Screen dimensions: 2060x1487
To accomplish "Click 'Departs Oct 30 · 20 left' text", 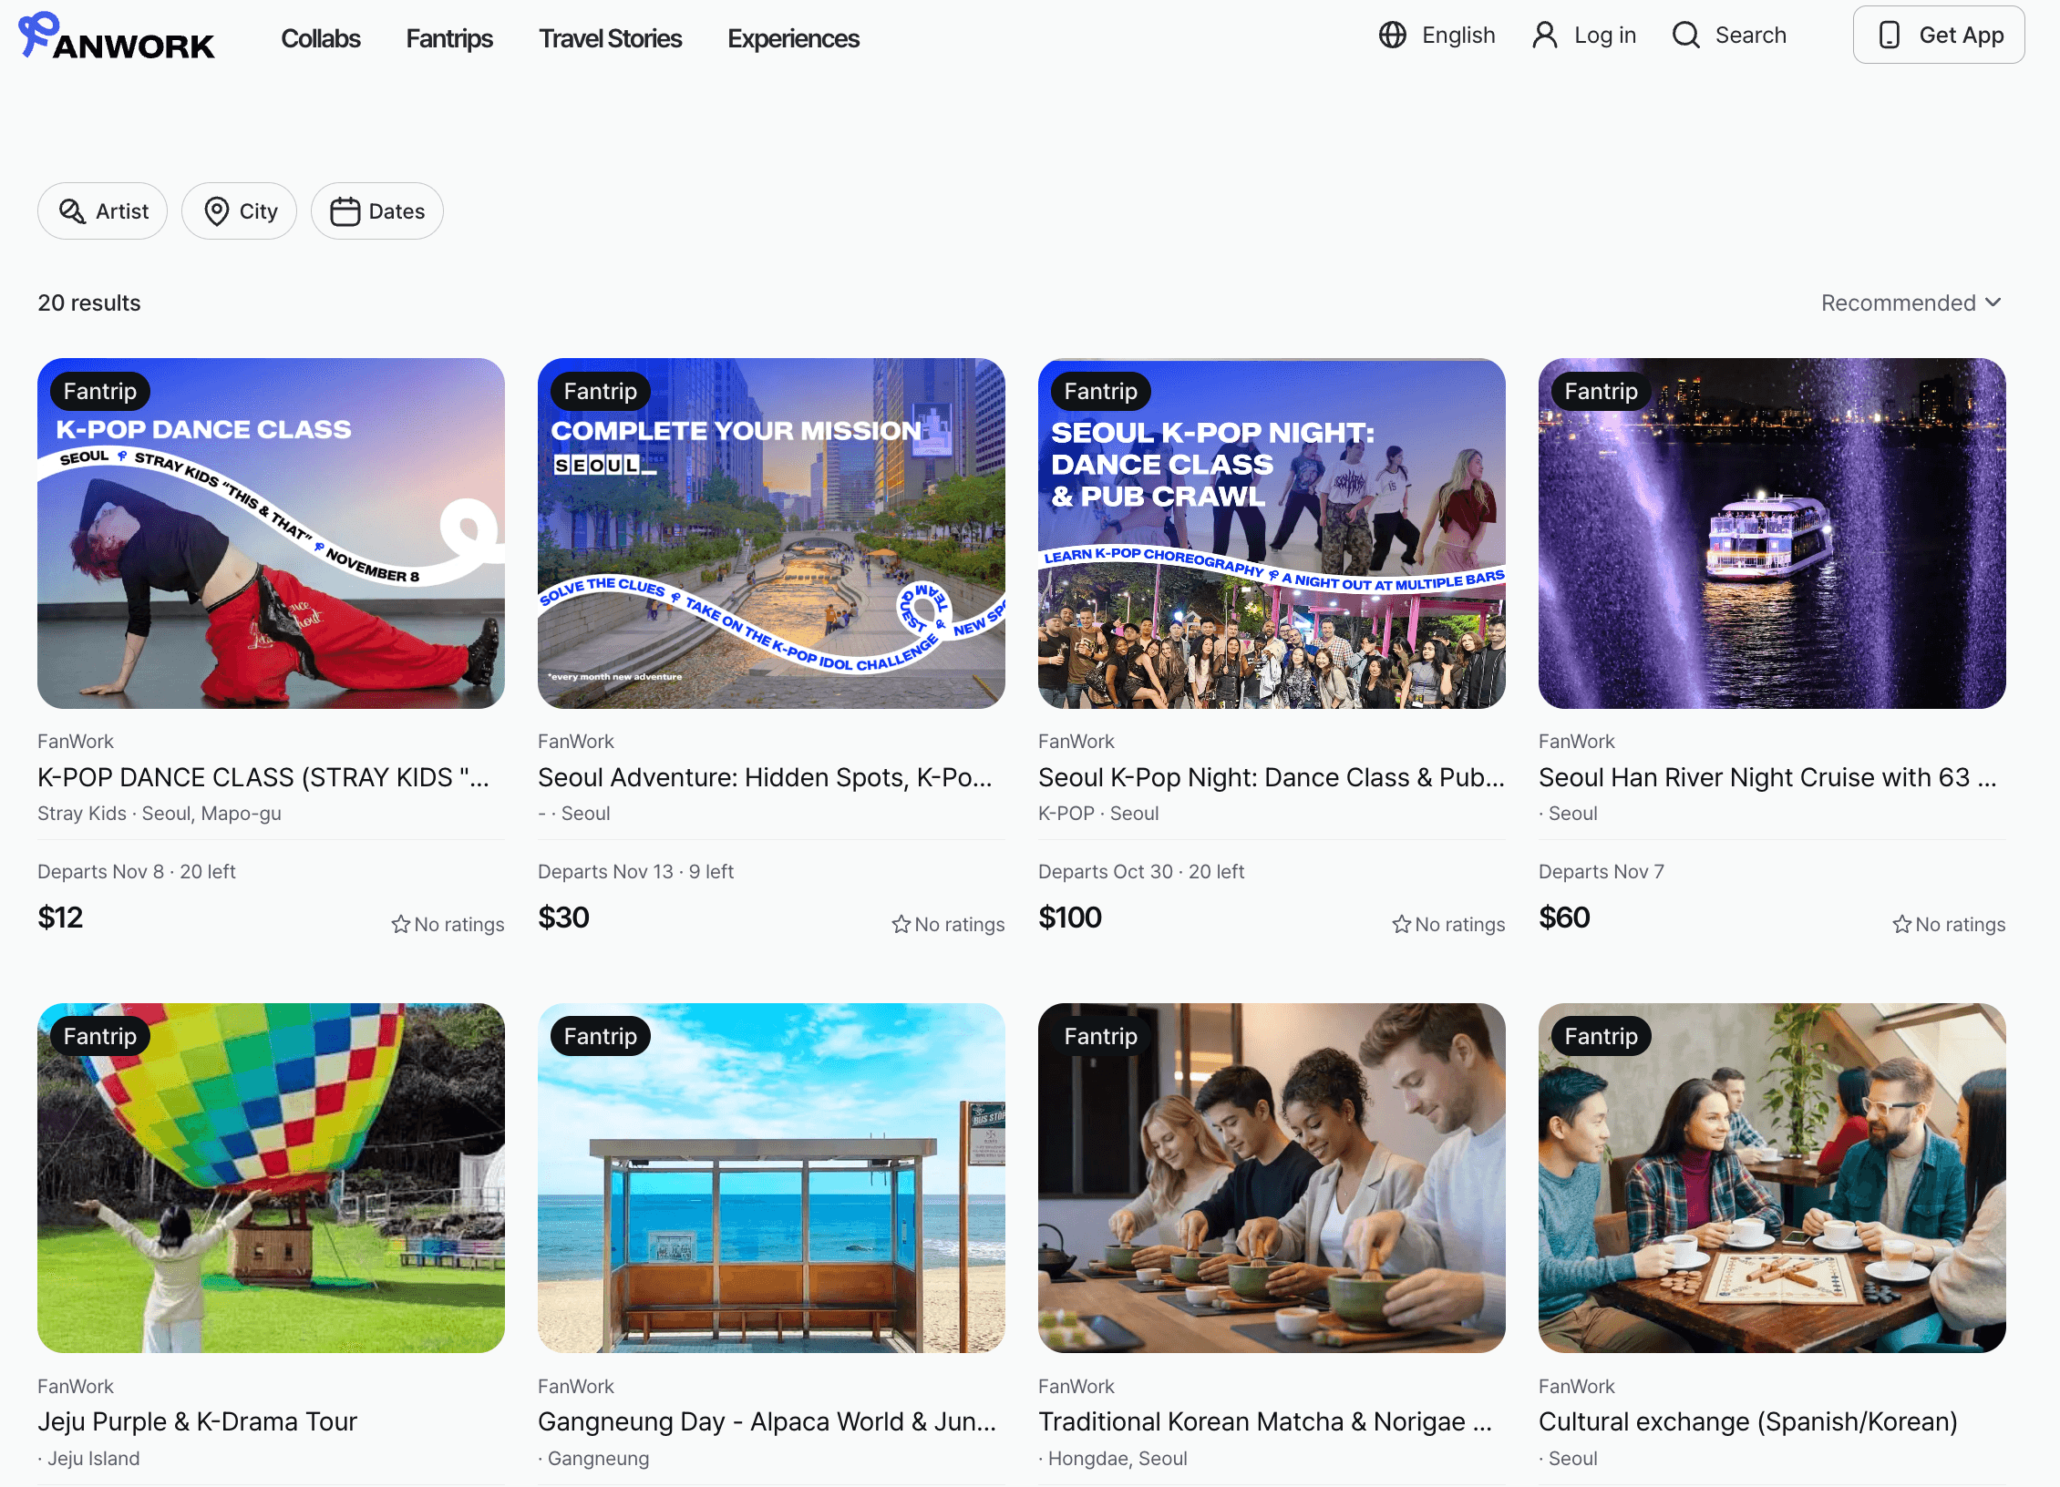I will coord(1141,871).
